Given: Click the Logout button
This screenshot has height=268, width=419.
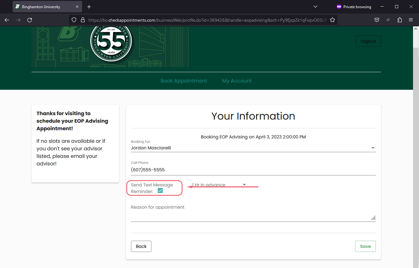Looking at the screenshot, I should (x=368, y=41).
